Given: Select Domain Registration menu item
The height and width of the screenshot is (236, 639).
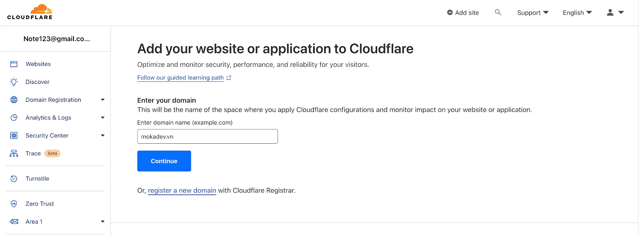Looking at the screenshot, I should (x=53, y=100).
